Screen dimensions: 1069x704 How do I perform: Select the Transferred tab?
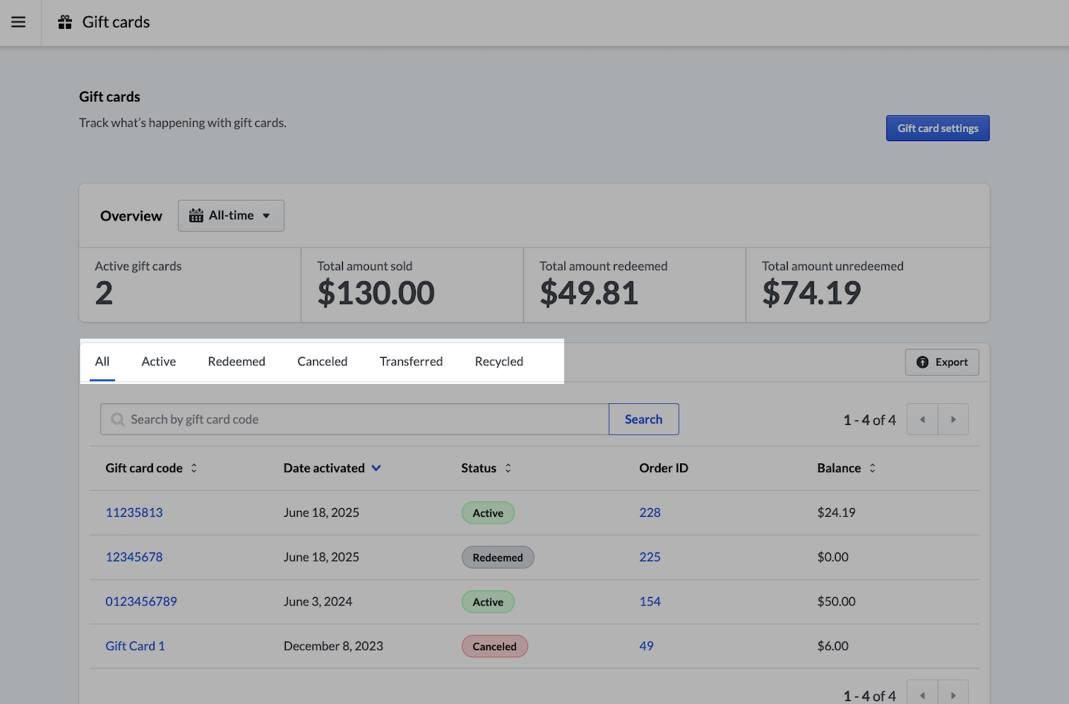click(x=411, y=362)
